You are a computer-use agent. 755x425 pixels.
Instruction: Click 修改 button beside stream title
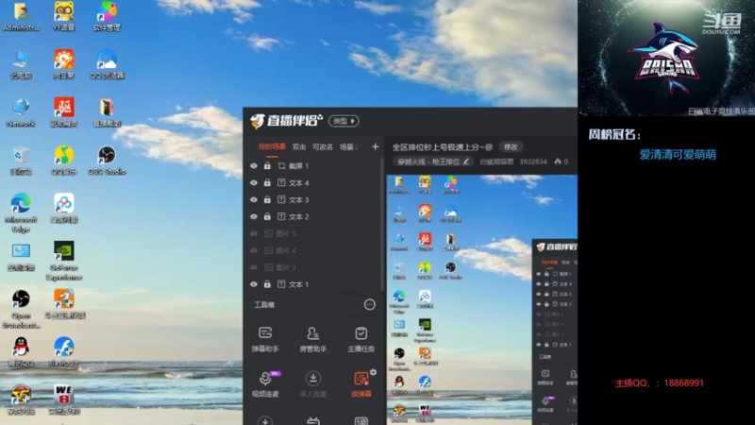(x=511, y=147)
